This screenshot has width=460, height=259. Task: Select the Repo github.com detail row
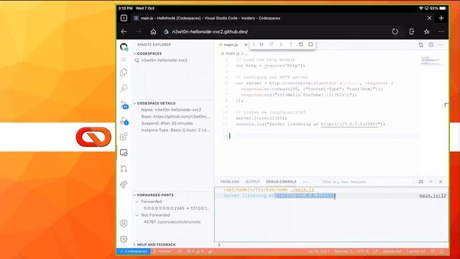tap(175, 117)
